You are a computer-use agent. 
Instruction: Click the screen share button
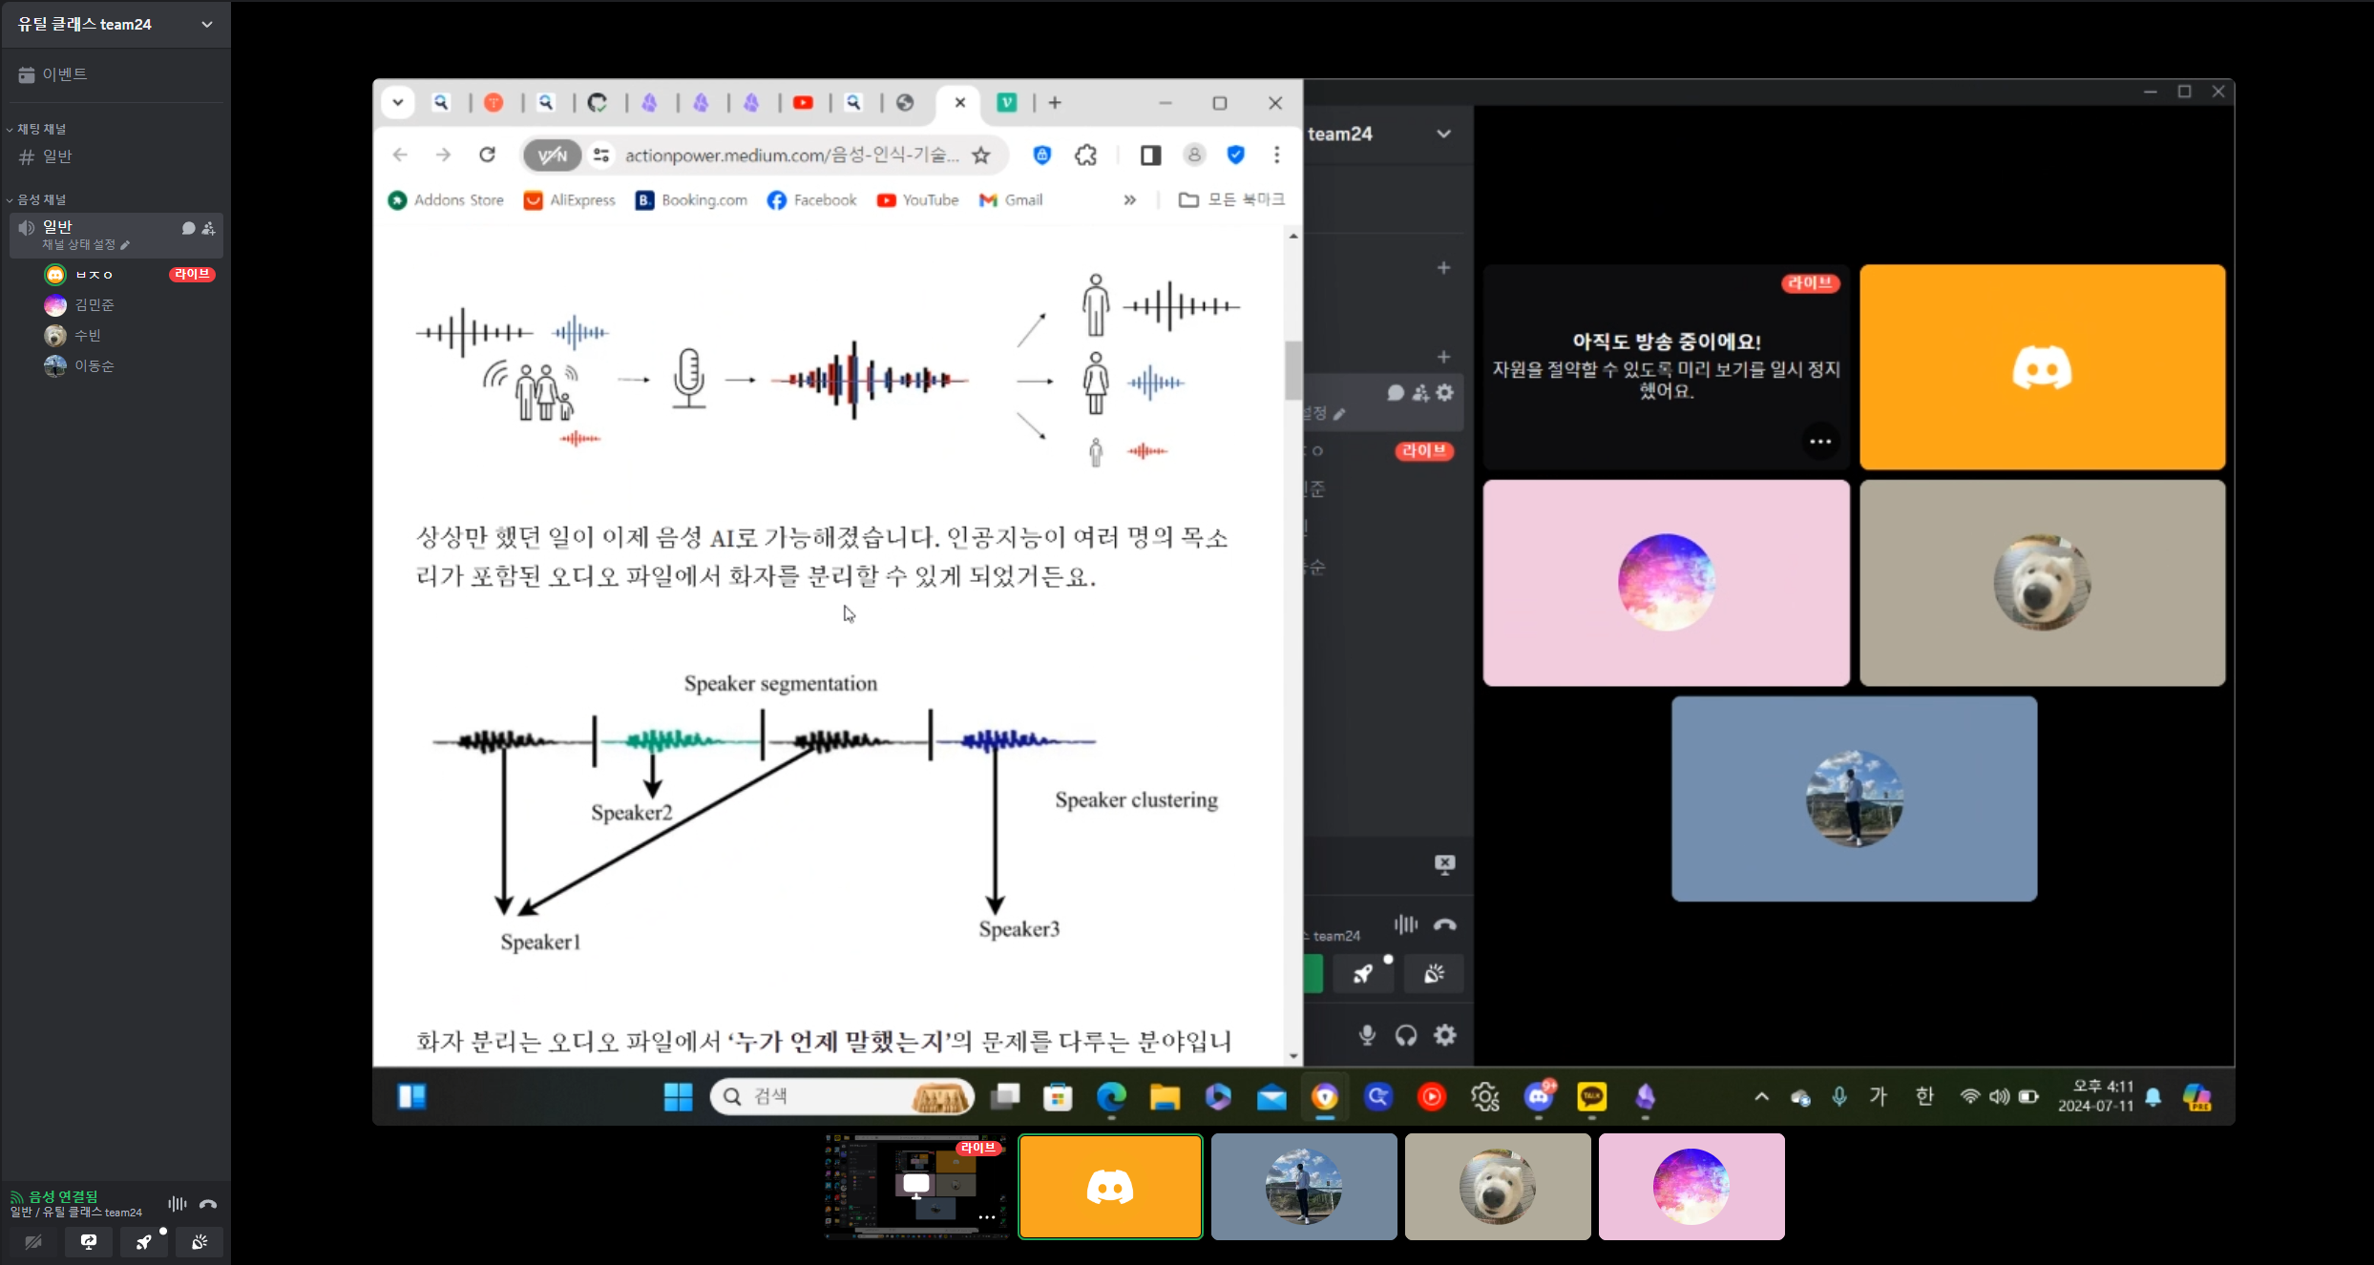pyautogui.click(x=89, y=1241)
